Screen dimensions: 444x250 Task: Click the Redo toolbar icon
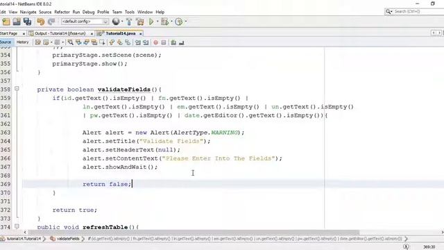point(51,22)
